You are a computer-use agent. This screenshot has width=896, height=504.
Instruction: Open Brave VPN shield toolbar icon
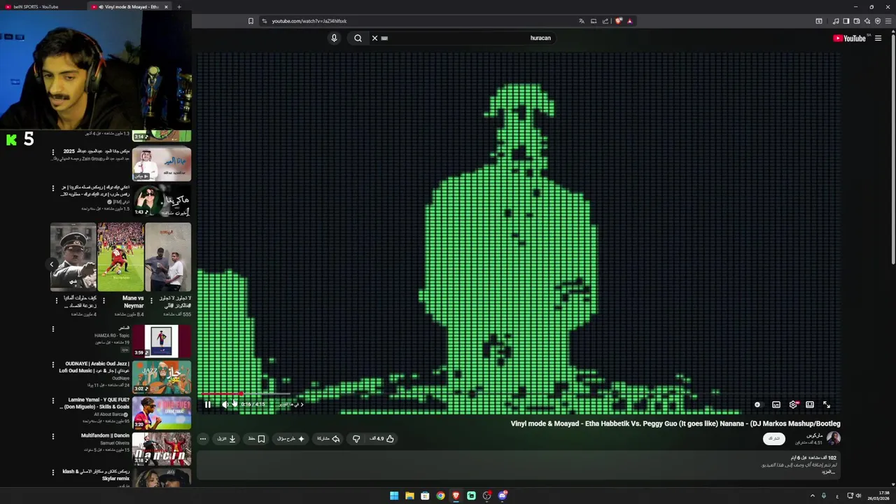(x=878, y=21)
